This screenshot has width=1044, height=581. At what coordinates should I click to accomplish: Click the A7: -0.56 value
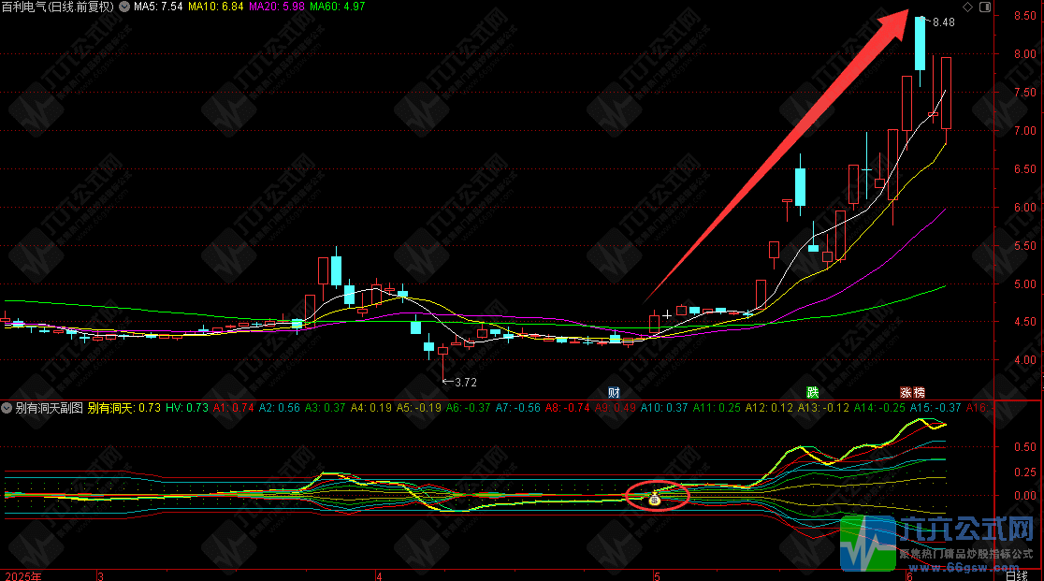click(518, 408)
